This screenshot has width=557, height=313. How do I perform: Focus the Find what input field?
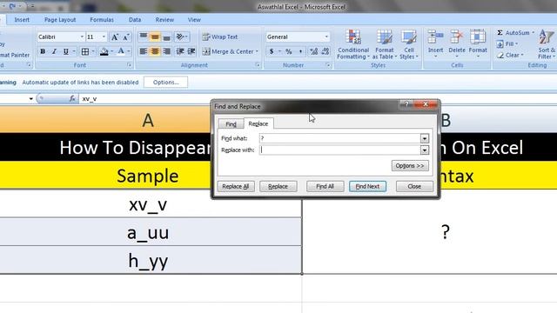[x=340, y=138]
